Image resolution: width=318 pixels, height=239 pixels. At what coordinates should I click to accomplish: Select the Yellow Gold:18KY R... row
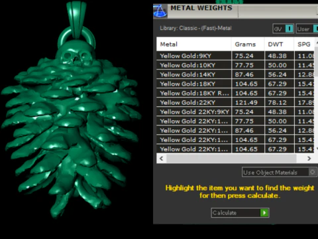pyautogui.click(x=235, y=93)
